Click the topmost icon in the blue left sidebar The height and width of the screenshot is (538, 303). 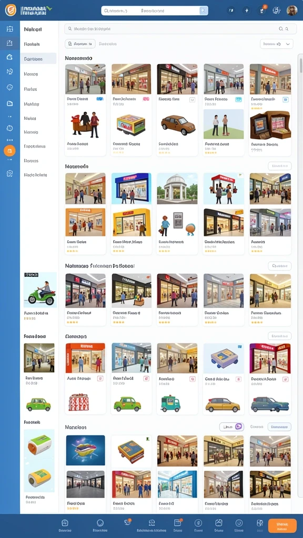[9, 29]
